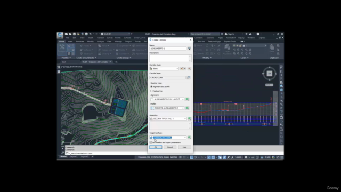
Task: Click the Undo arrow in quick access toolbar
Action: point(91,34)
